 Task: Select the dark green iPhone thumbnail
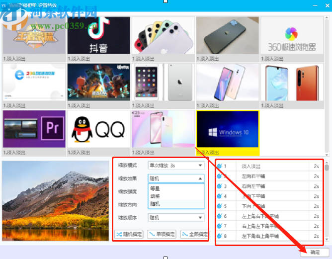pos(228,35)
